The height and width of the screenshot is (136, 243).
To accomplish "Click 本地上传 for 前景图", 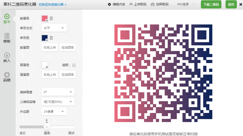I will 50,48.
